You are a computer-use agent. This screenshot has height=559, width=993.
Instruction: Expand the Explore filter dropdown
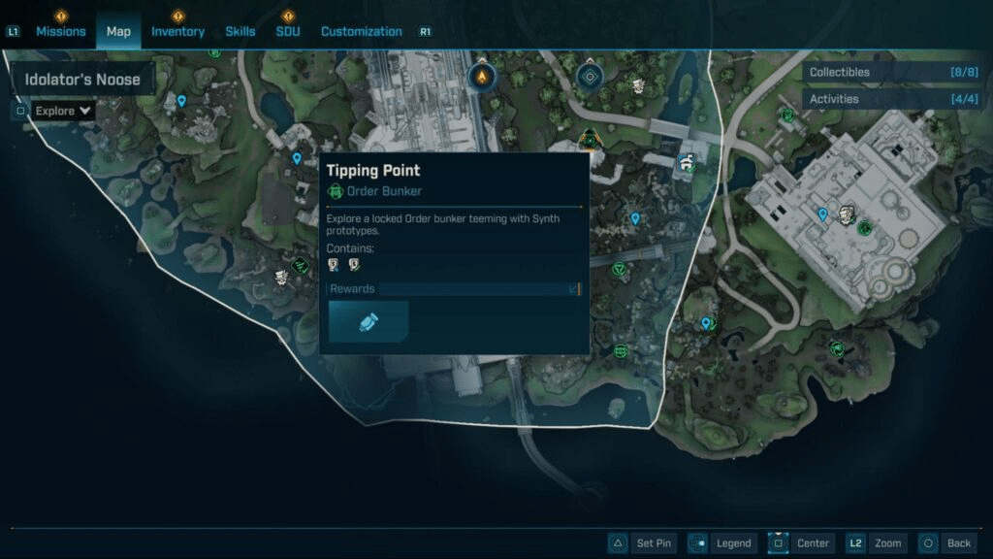(63, 111)
